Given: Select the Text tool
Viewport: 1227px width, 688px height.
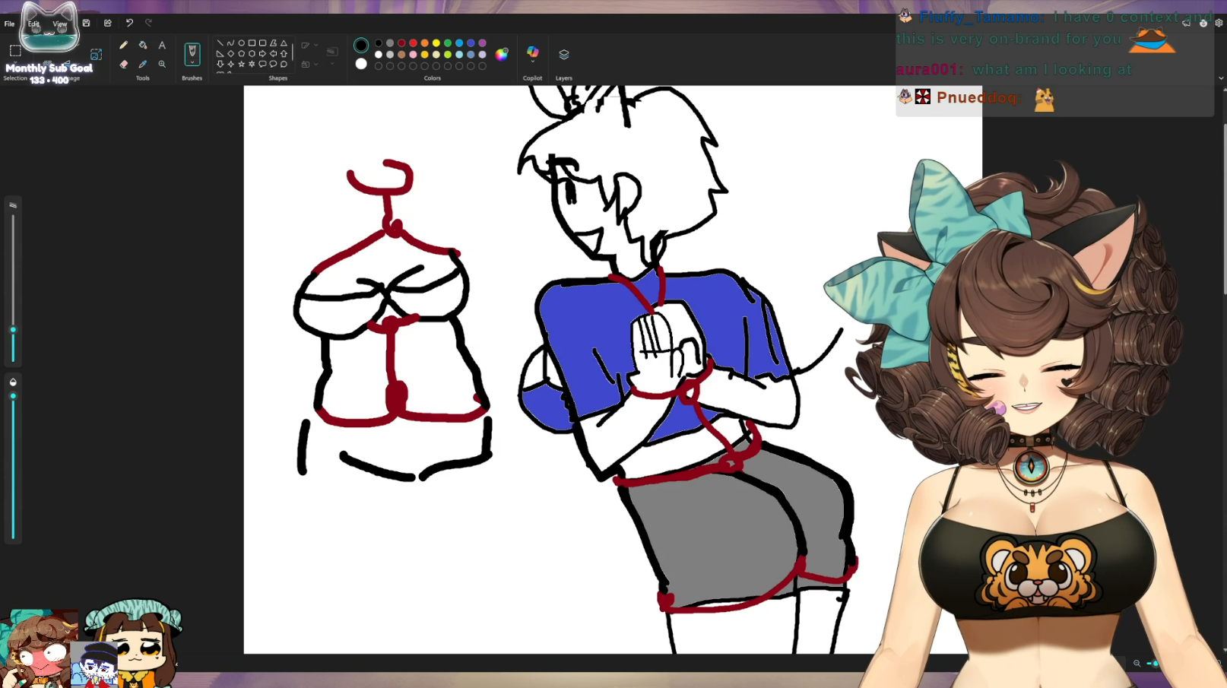Looking at the screenshot, I should tap(162, 46).
